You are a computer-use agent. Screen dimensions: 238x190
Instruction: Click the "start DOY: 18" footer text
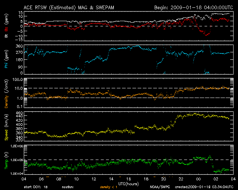pyautogui.click(x=36, y=187)
